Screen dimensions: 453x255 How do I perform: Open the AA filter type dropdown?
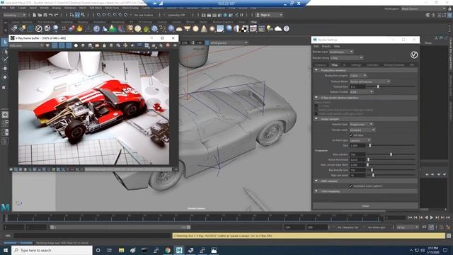tap(360, 140)
